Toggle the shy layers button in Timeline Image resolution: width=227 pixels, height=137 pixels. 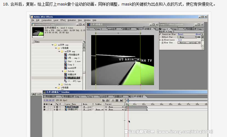[113, 100]
